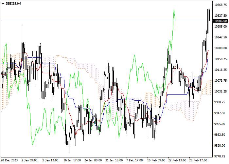This screenshot has height=164, width=229.
Task: Open the IBEX35,H4 chart dropdown triangle
Action: click(x=3, y=4)
